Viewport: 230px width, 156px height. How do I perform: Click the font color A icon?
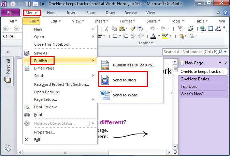click(x=153, y=36)
